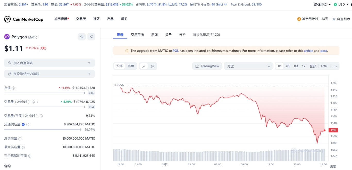The width and height of the screenshot is (352, 170).
Task: Set chart range to 1Y
Action: 304,66
